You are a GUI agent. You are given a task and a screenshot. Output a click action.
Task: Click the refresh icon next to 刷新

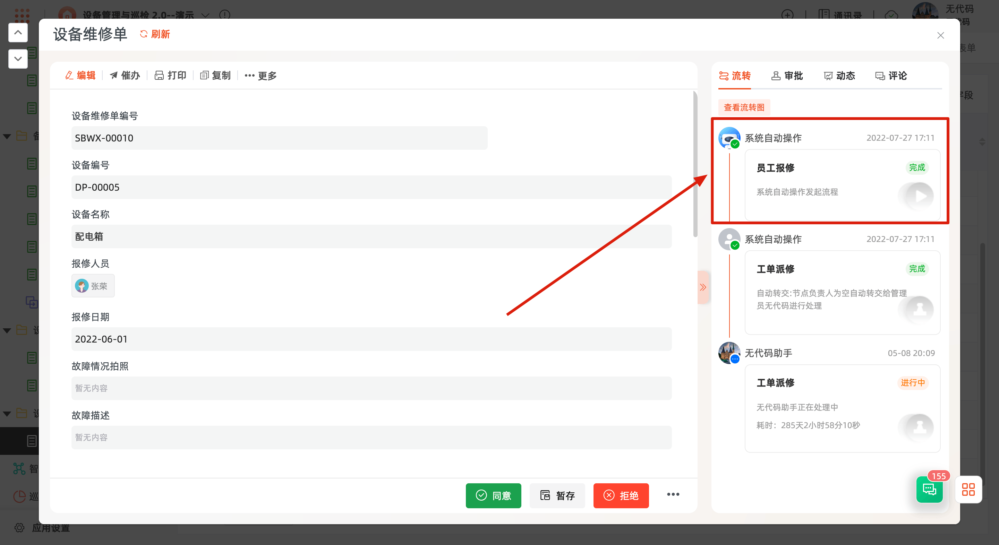pos(144,34)
